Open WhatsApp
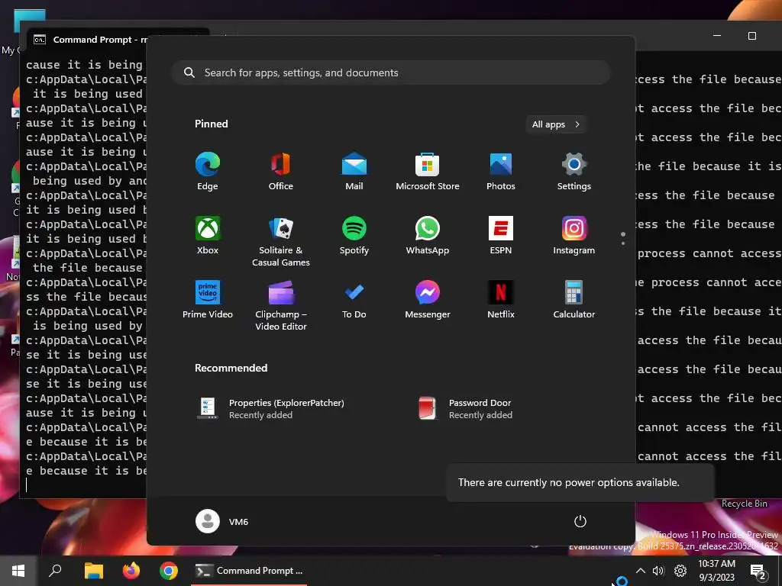This screenshot has height=586, width=782. tap(428, 236)
